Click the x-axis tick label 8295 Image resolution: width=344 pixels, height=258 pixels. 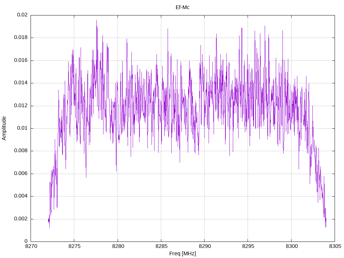click(248, 246)
